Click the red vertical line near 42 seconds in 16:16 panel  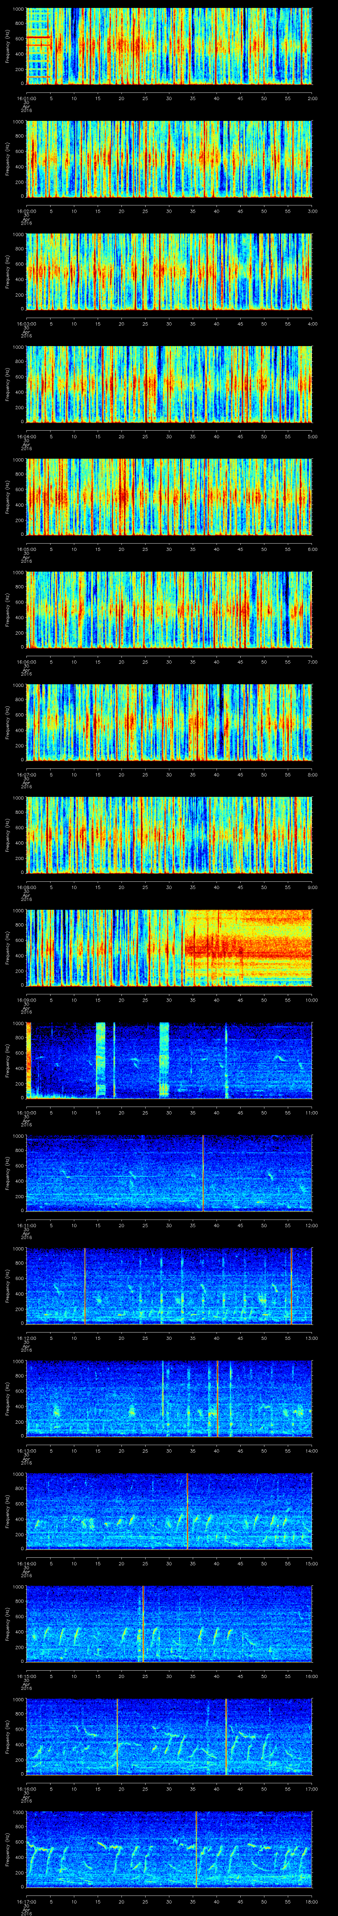[226, 1736]
